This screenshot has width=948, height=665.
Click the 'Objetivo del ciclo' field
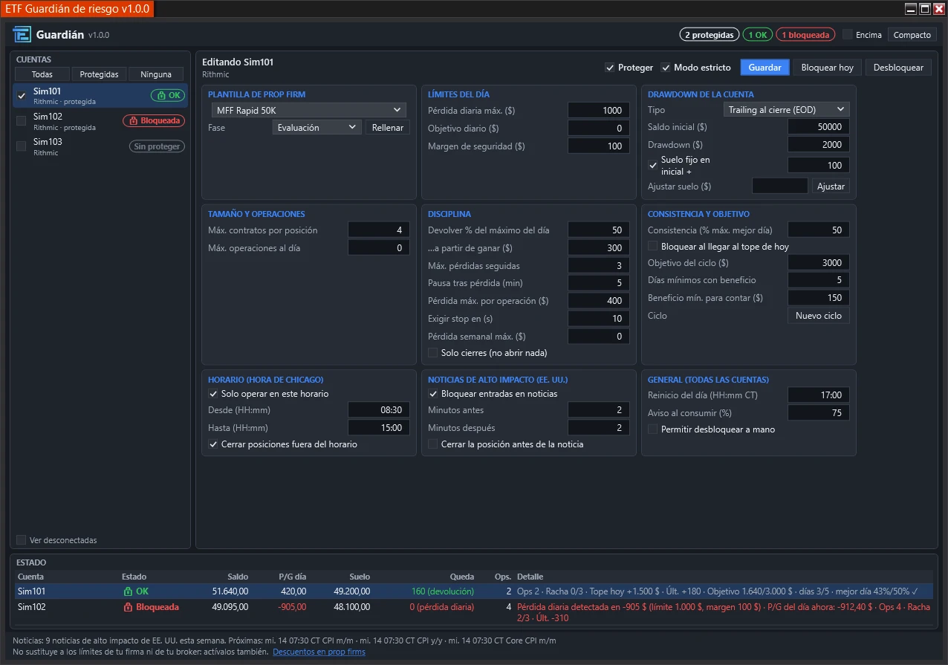coord(819,262)
